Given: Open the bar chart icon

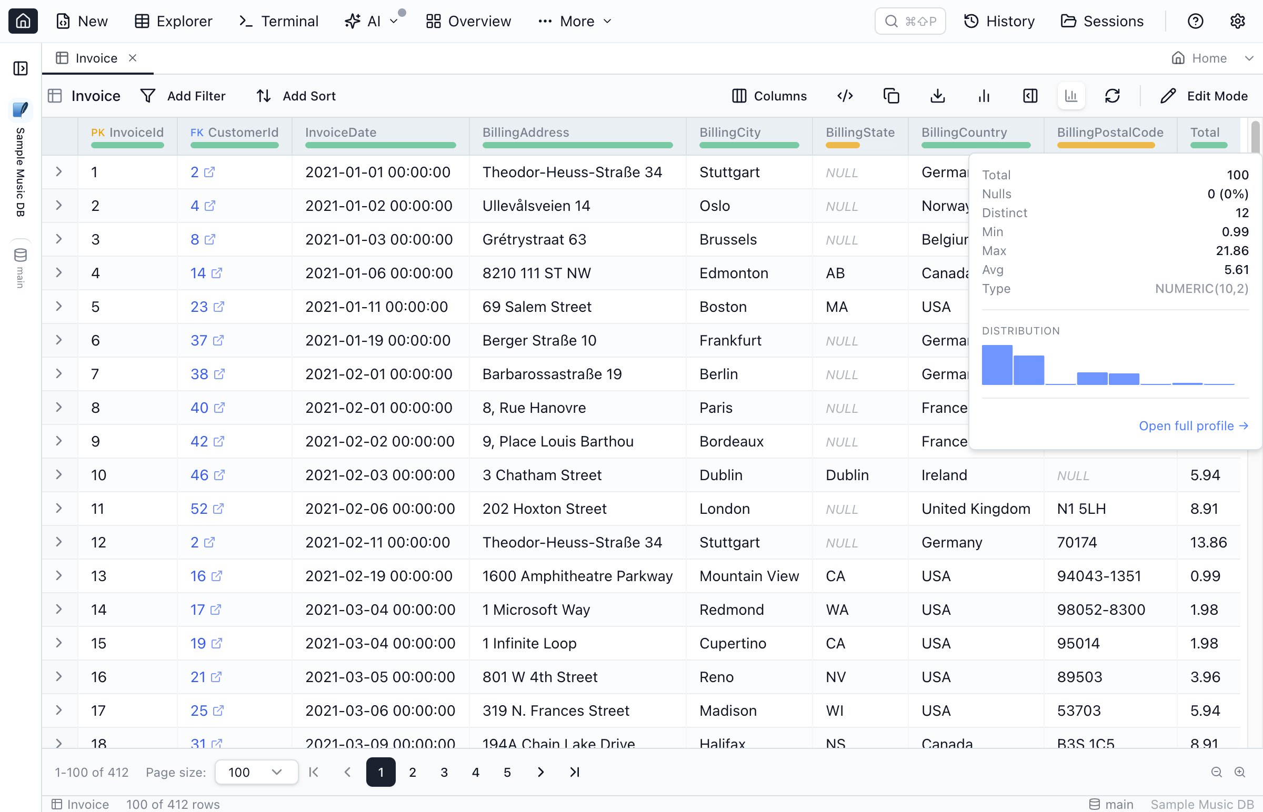Looking at the screenshot, I should (984, 96).
